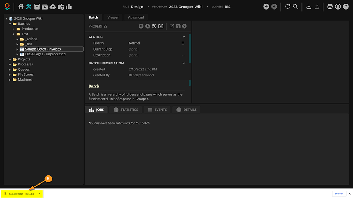
Task: Switch to the Advanced tab
Action: 136,17
